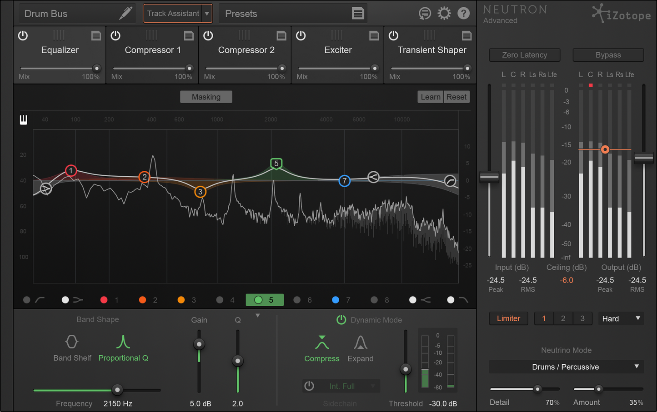Viewport: 657px width, 412px height.
Task: Click the help question mark icon
Action: click(x=463, y=13)
